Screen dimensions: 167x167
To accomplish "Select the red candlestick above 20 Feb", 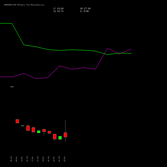I will [49, 132].
